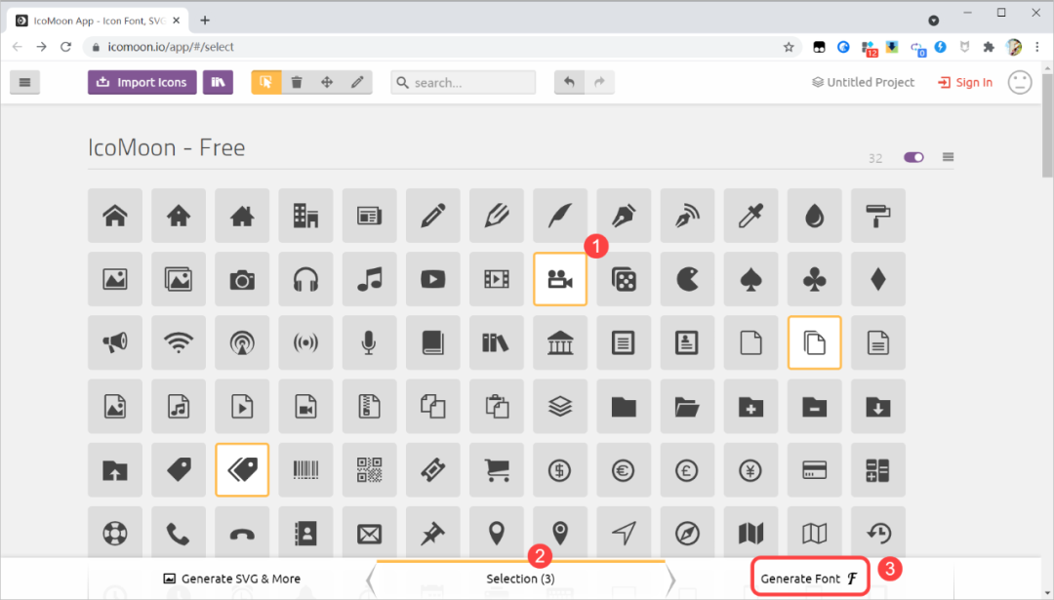Open a new browser tab
1054x600 pixels.
(205, 20)
